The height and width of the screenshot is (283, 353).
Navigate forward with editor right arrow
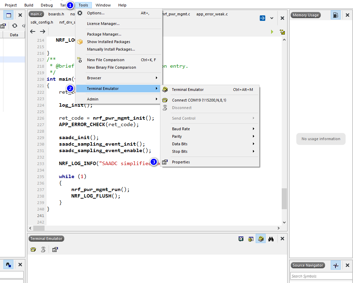click(42, 31)
